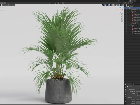The width and height of the screenshot is (140, 105).
Task: Open the Feature Set dropdown
Action: point(138,92)
